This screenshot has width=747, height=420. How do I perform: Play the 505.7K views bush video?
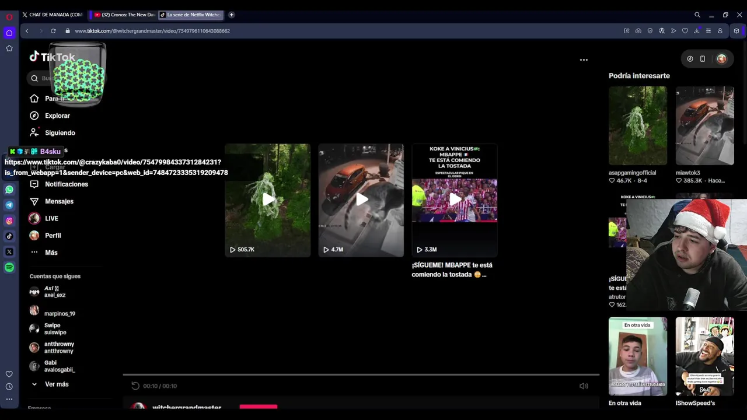point(268,200)
